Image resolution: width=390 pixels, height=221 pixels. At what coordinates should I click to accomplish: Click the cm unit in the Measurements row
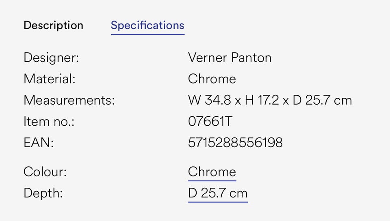(x=342, y=100)
